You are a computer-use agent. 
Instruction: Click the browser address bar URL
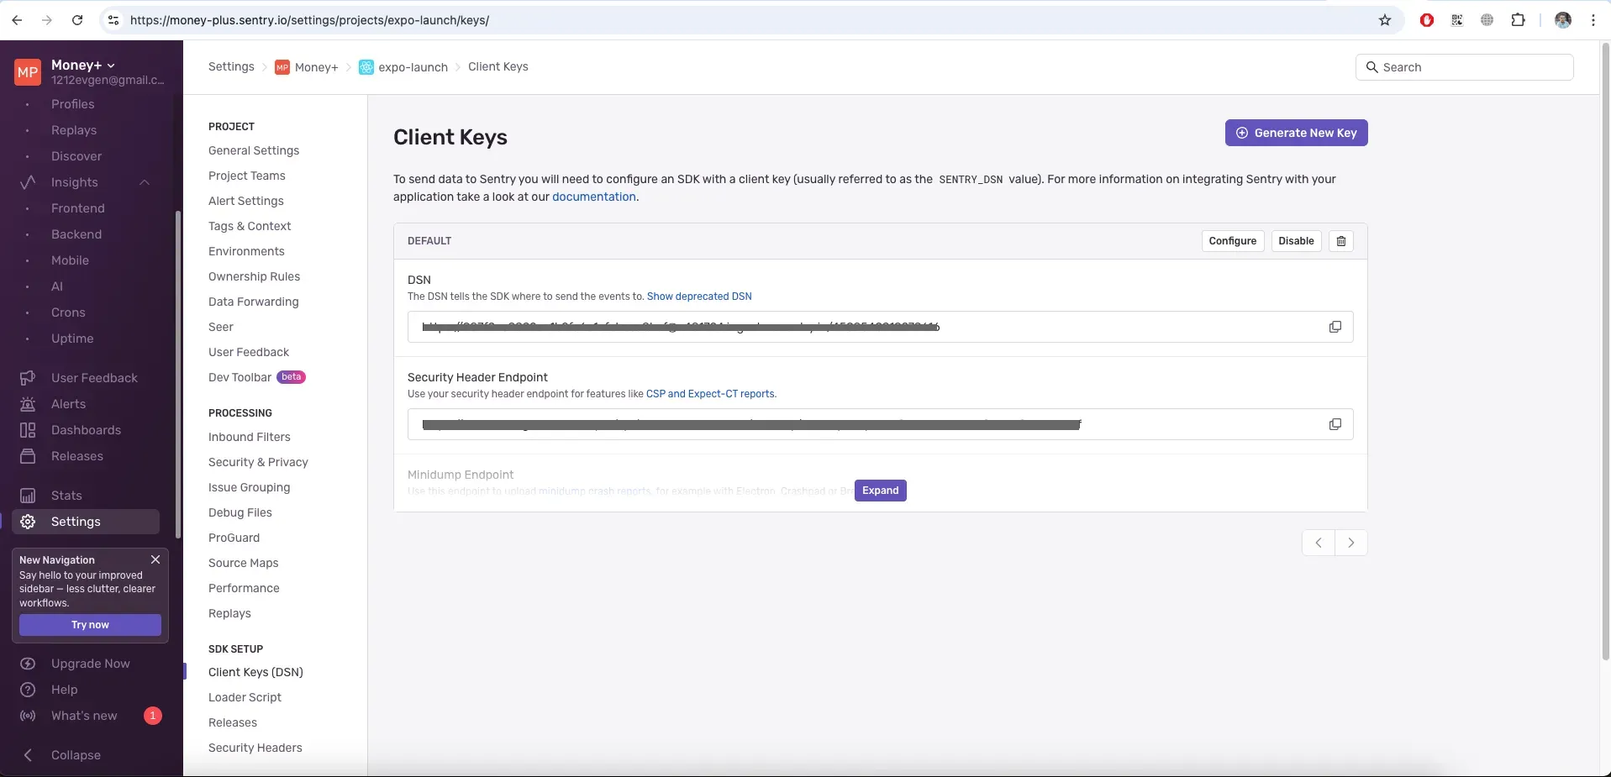309,20
